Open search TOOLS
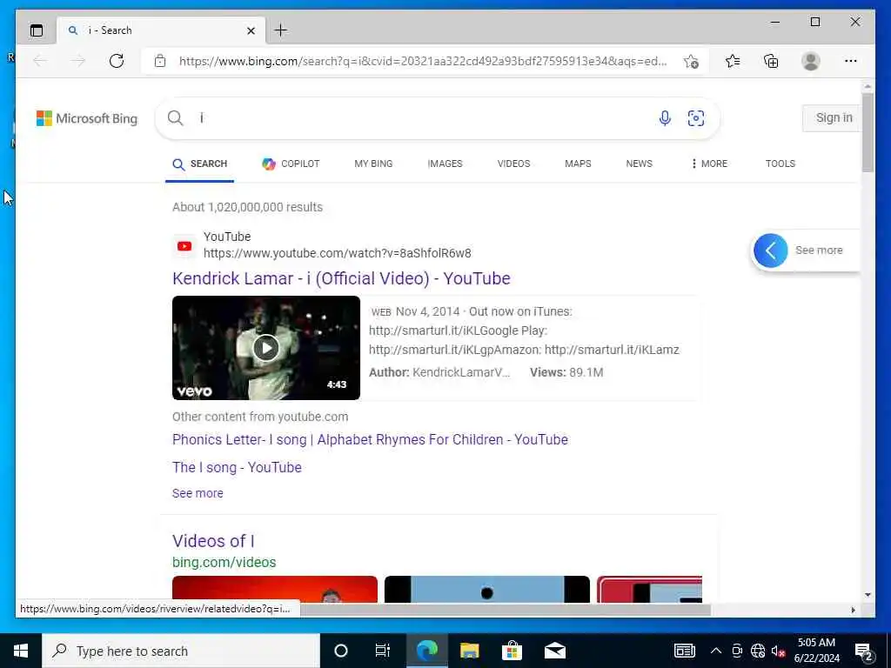Screen dimensions: 891x668 coord(780,164)
